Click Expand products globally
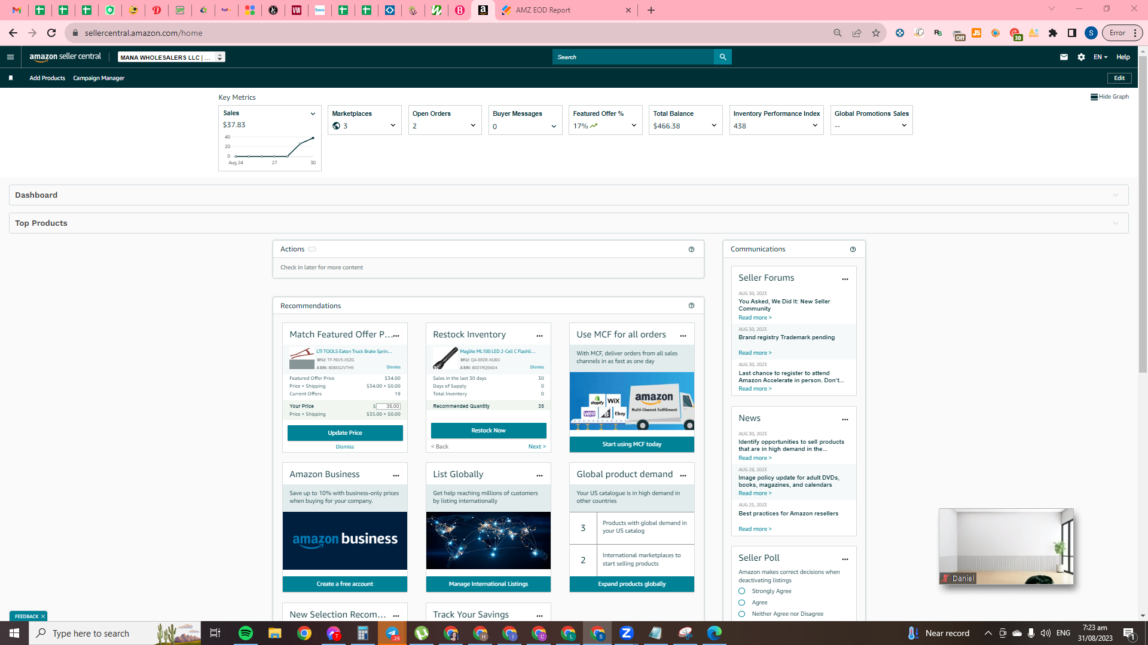Viewport: 1148px width, 645px height. (x=632, y=584)
